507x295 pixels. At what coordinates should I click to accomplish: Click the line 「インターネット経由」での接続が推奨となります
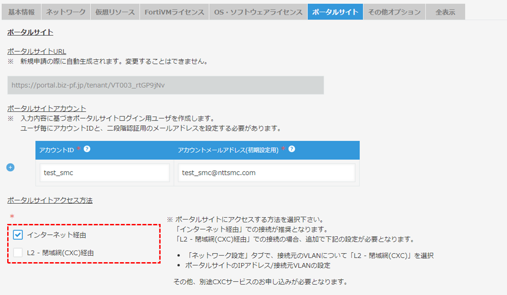(x=252, y=229)
